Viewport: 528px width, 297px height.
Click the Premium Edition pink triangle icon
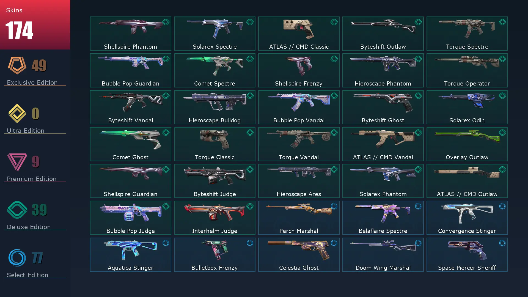17,162
